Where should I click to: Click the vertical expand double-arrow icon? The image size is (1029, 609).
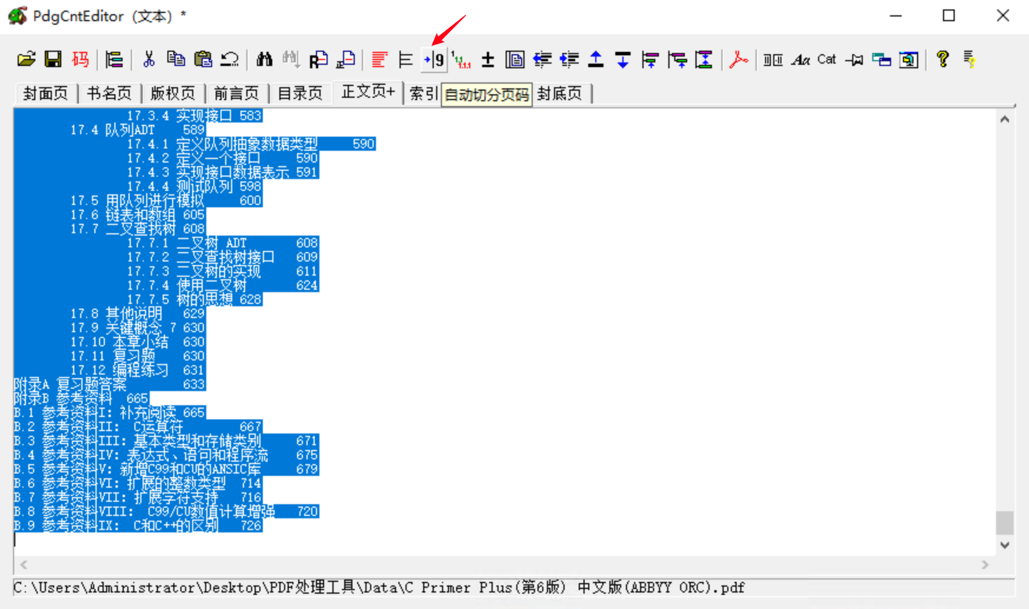(x=704, y=59)
